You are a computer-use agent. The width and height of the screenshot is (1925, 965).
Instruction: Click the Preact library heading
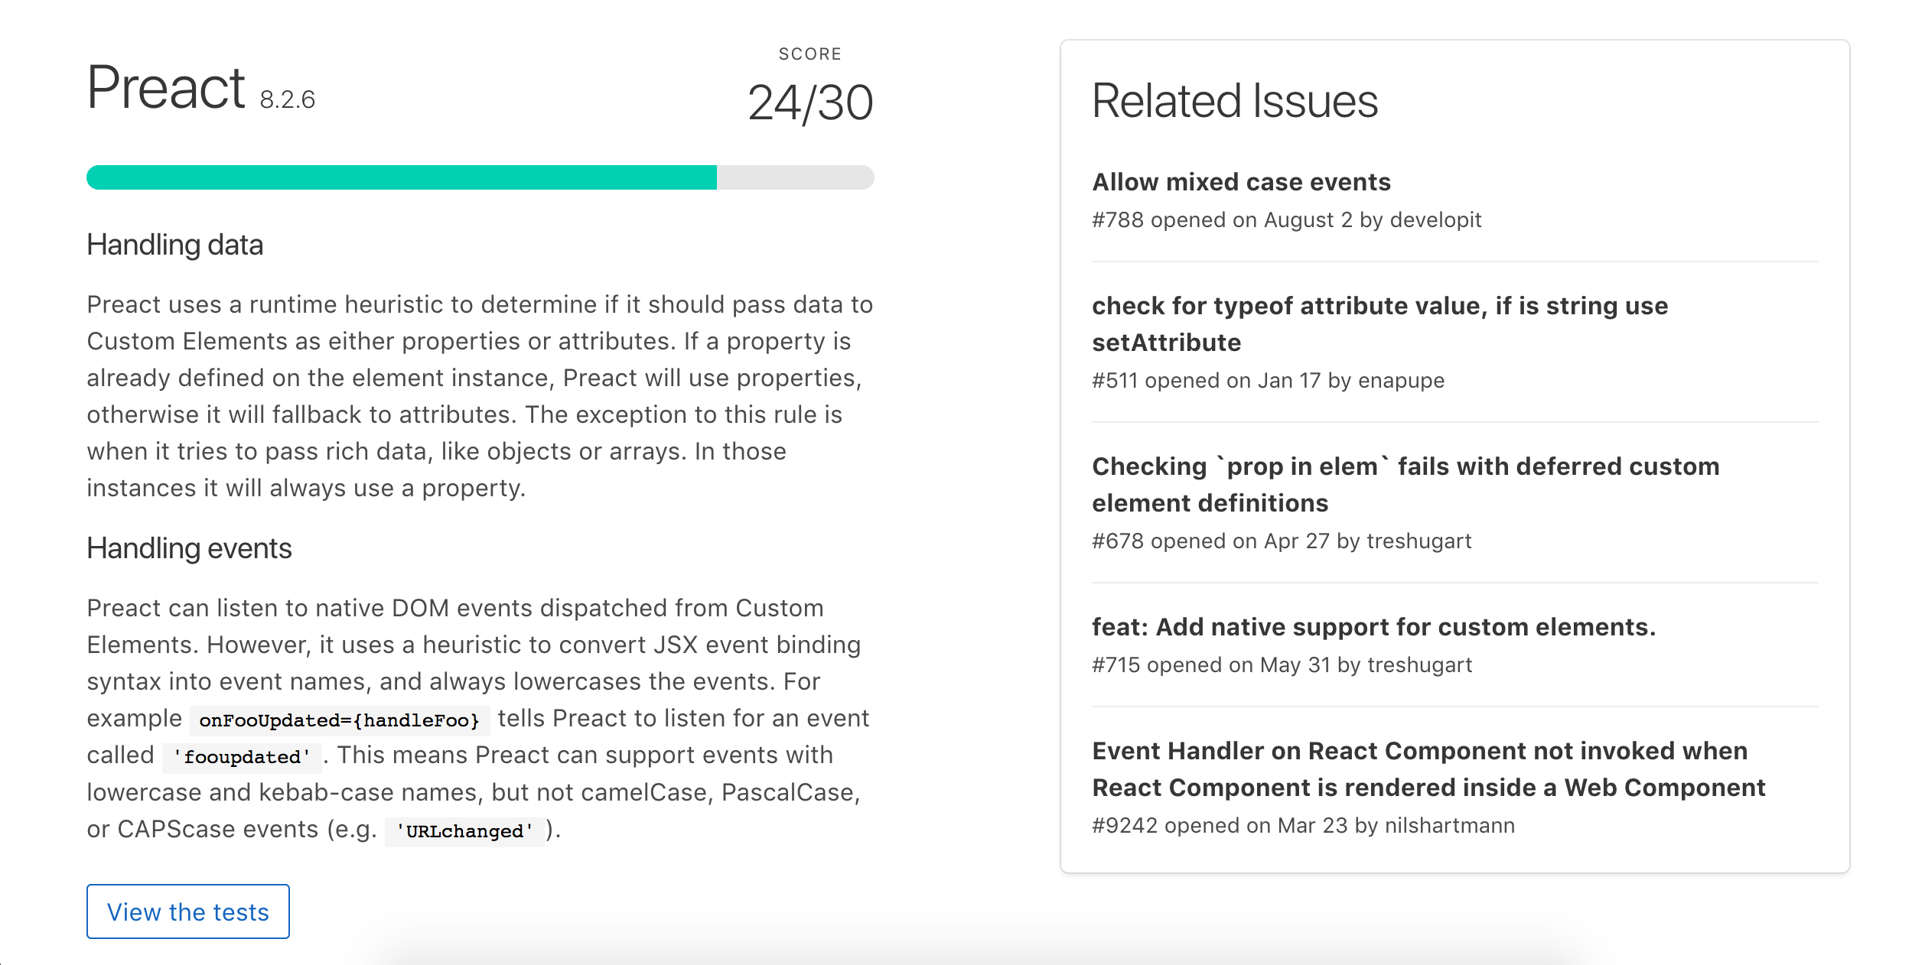click(x=166, y=87)
